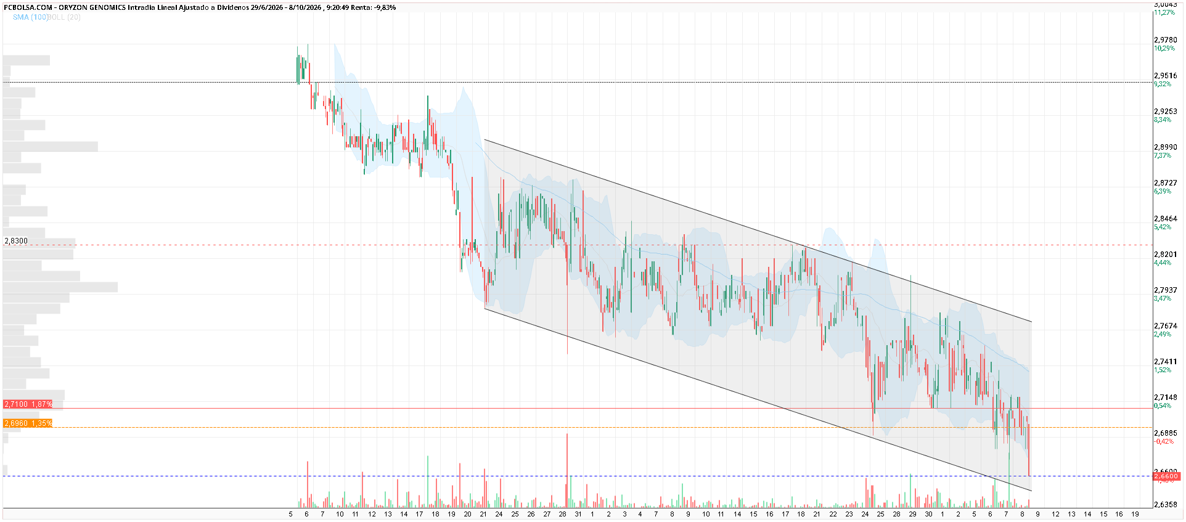The width and height of the screenshot is (1186, 522).
Task: Click the 2,9780 price axis label
Action: (1165, 40)
